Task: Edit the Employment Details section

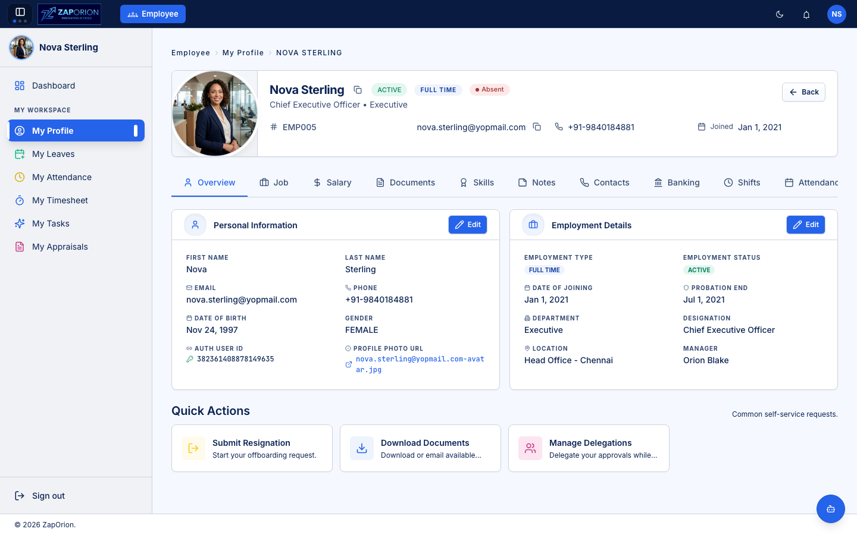Action: tap(806, 225)
